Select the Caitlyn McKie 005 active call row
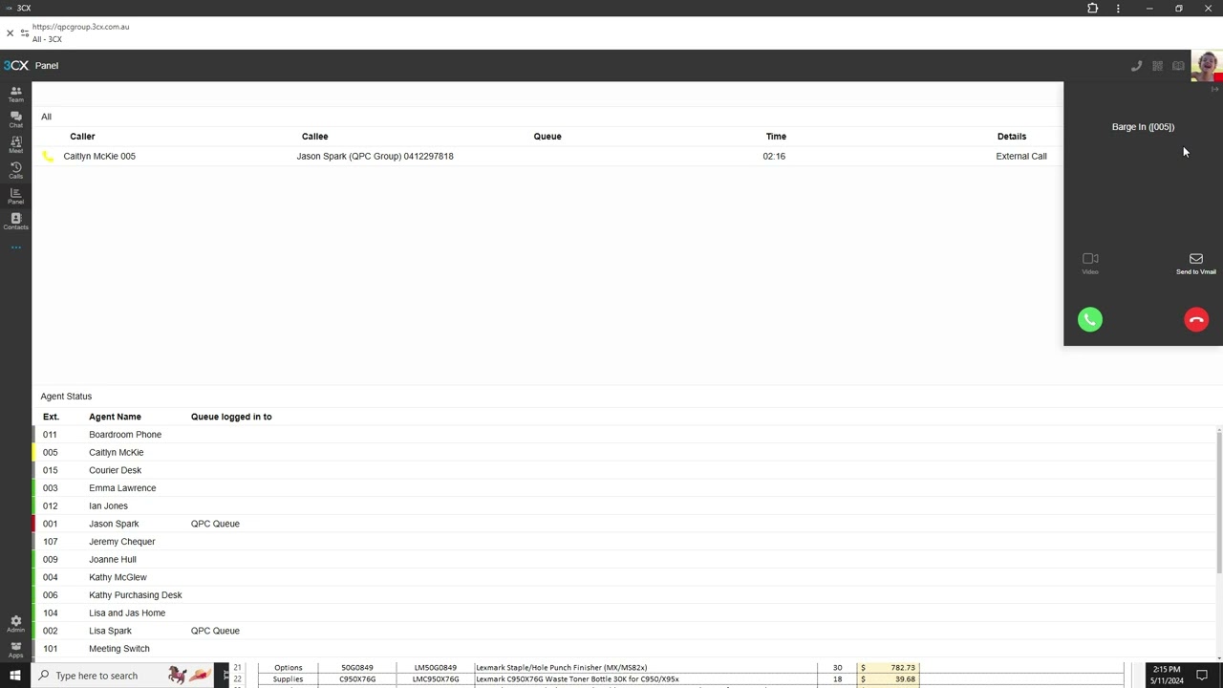1223x688 pixels. pos(99,156)
